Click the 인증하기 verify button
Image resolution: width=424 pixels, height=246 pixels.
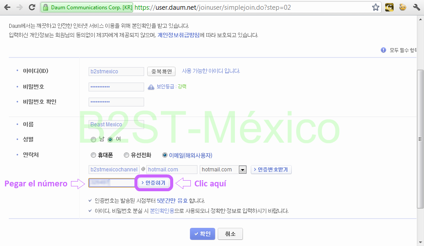point(153,183)
